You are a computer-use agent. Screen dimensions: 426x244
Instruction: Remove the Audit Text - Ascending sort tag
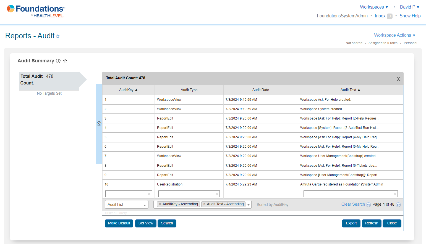pos(204,204)
